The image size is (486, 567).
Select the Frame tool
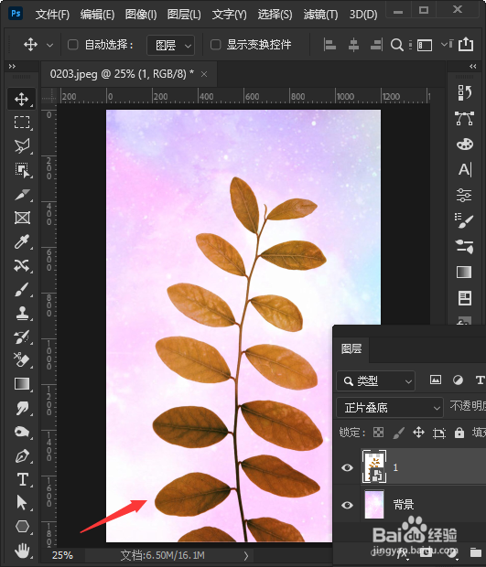(22, 218)
